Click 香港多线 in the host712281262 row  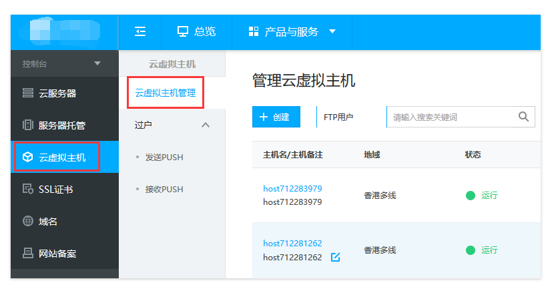tap(380, 250)
